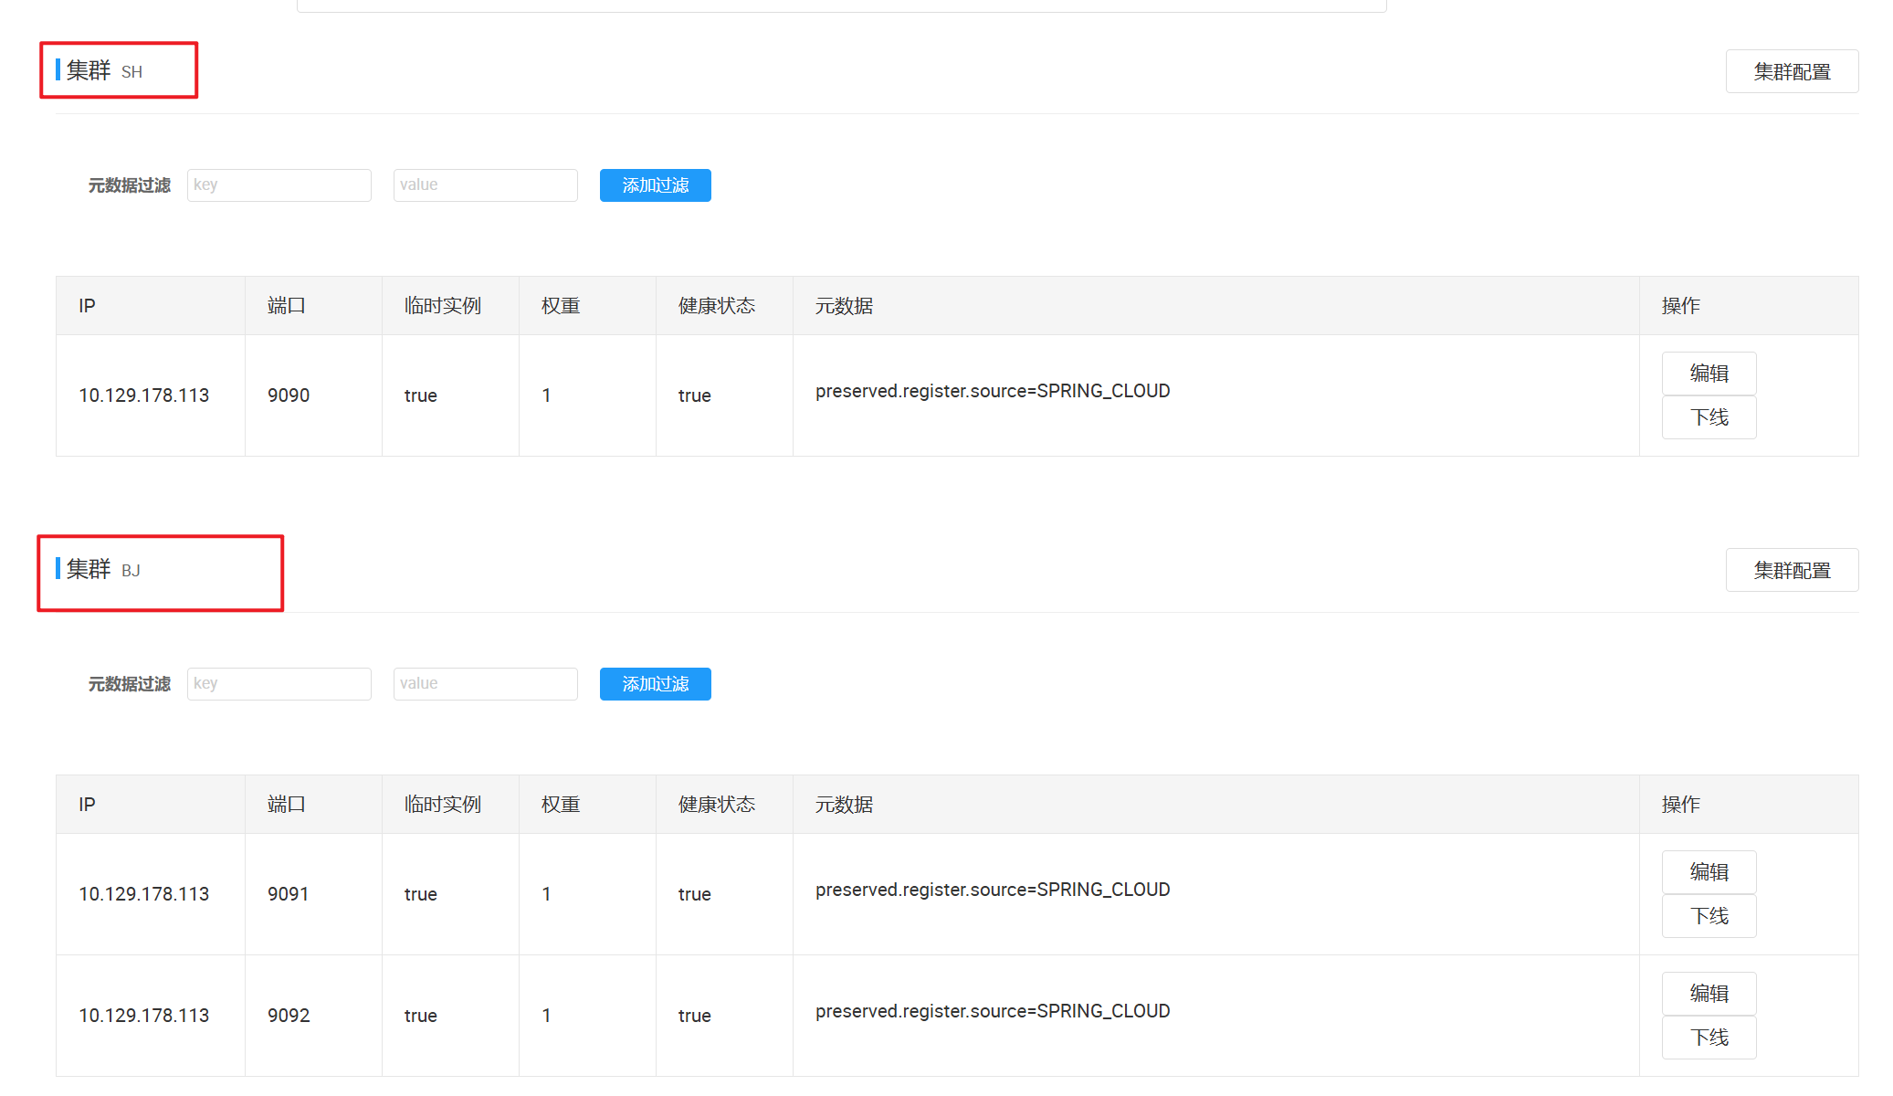Click the SH cluster metadata key field
1893x1096 pixels.
pyautogui.click(x=279, y=184)
